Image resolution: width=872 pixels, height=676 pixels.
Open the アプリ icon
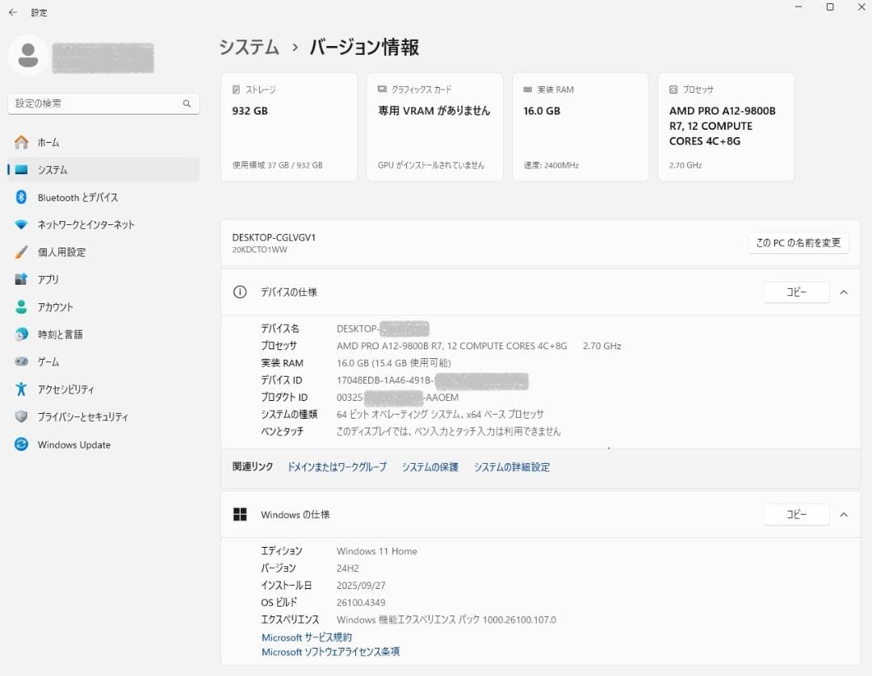pos(21,279)
